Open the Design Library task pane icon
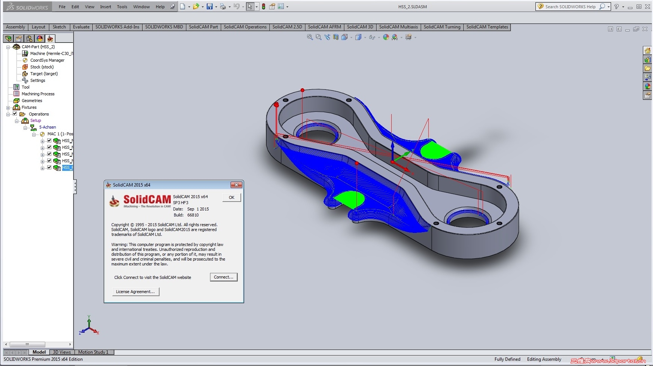The width and height of the screenshot is (653, 366). pyautogui.click(x=647, y=59)
